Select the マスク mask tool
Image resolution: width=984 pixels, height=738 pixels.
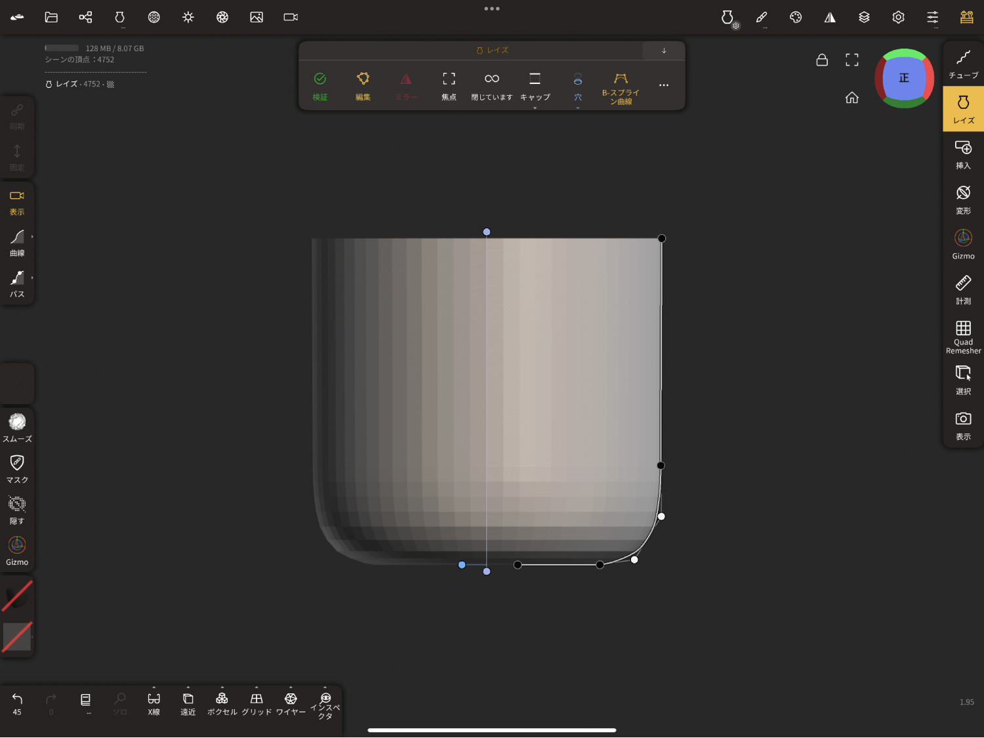17,468
